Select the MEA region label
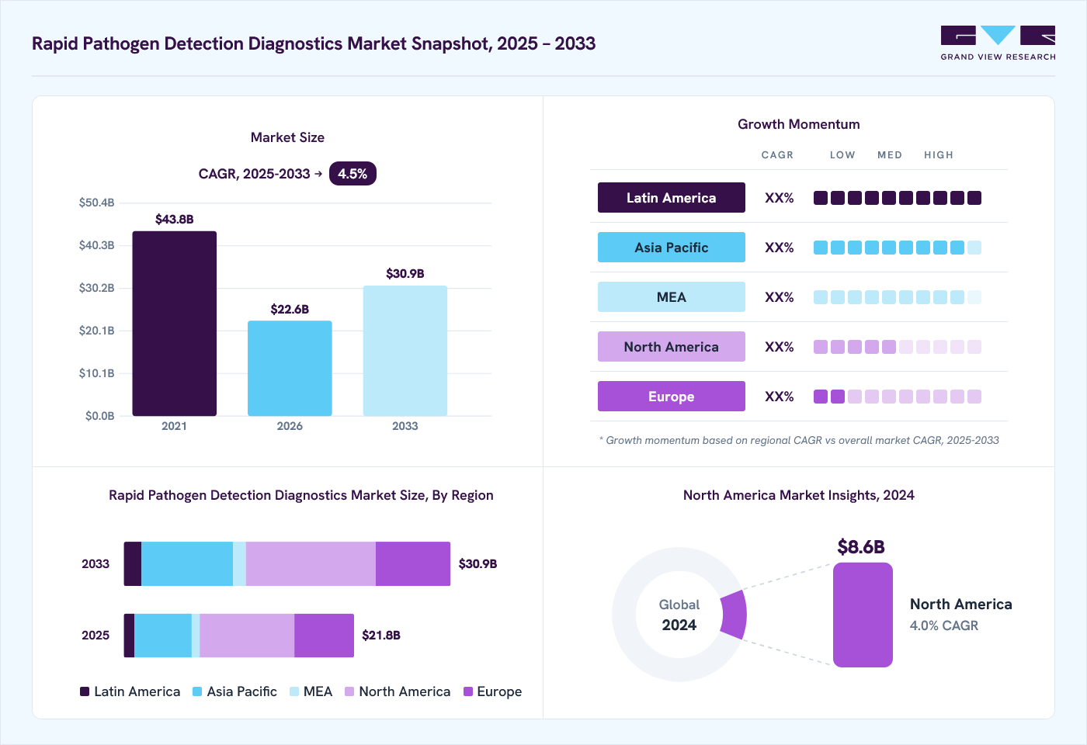1087x745 pixels. click(x=672, y=297)
